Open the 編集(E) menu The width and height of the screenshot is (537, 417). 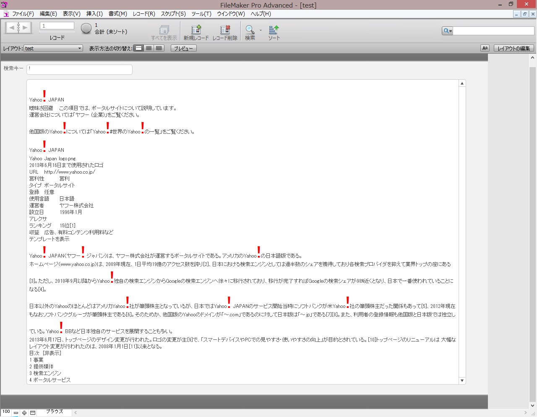pyautogui.click(x=48, y=14)
